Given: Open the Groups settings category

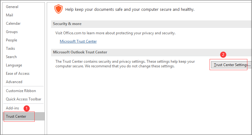Looking at the screenshot, I should click(12, 32).
